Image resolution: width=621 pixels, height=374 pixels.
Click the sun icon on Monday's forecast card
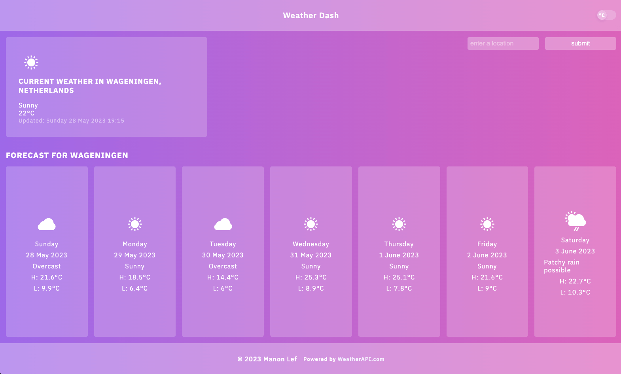[x=134, y=223]
